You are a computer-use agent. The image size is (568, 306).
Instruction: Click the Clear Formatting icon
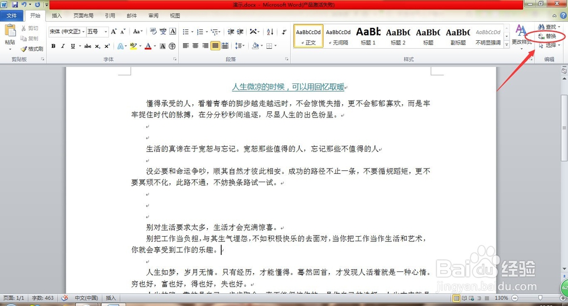pyautogui.click(x=153, y=31)
